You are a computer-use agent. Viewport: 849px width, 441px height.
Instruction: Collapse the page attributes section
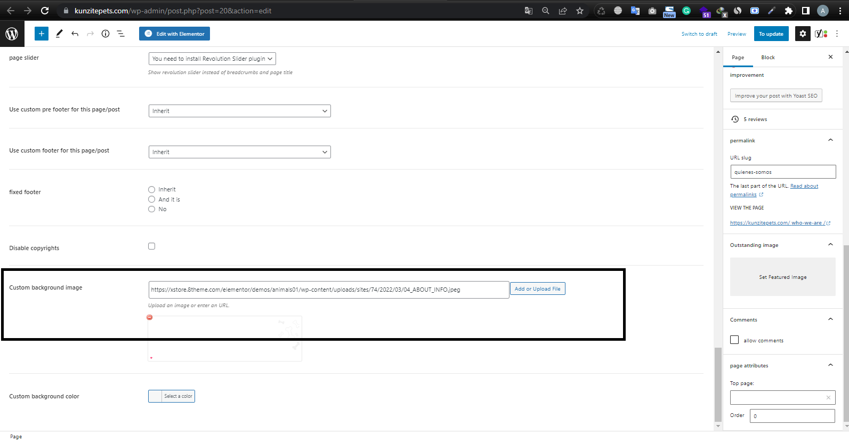pyautogui.click(x=830, y=365)
